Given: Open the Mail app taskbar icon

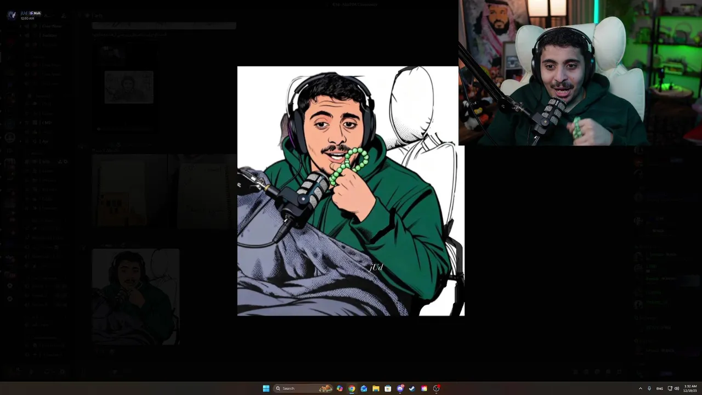Looking at the screenshot, I should [x=364, y=388].
